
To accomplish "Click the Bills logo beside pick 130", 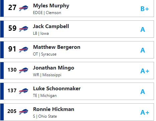I will pyautogui.click(x=23, y=70).
